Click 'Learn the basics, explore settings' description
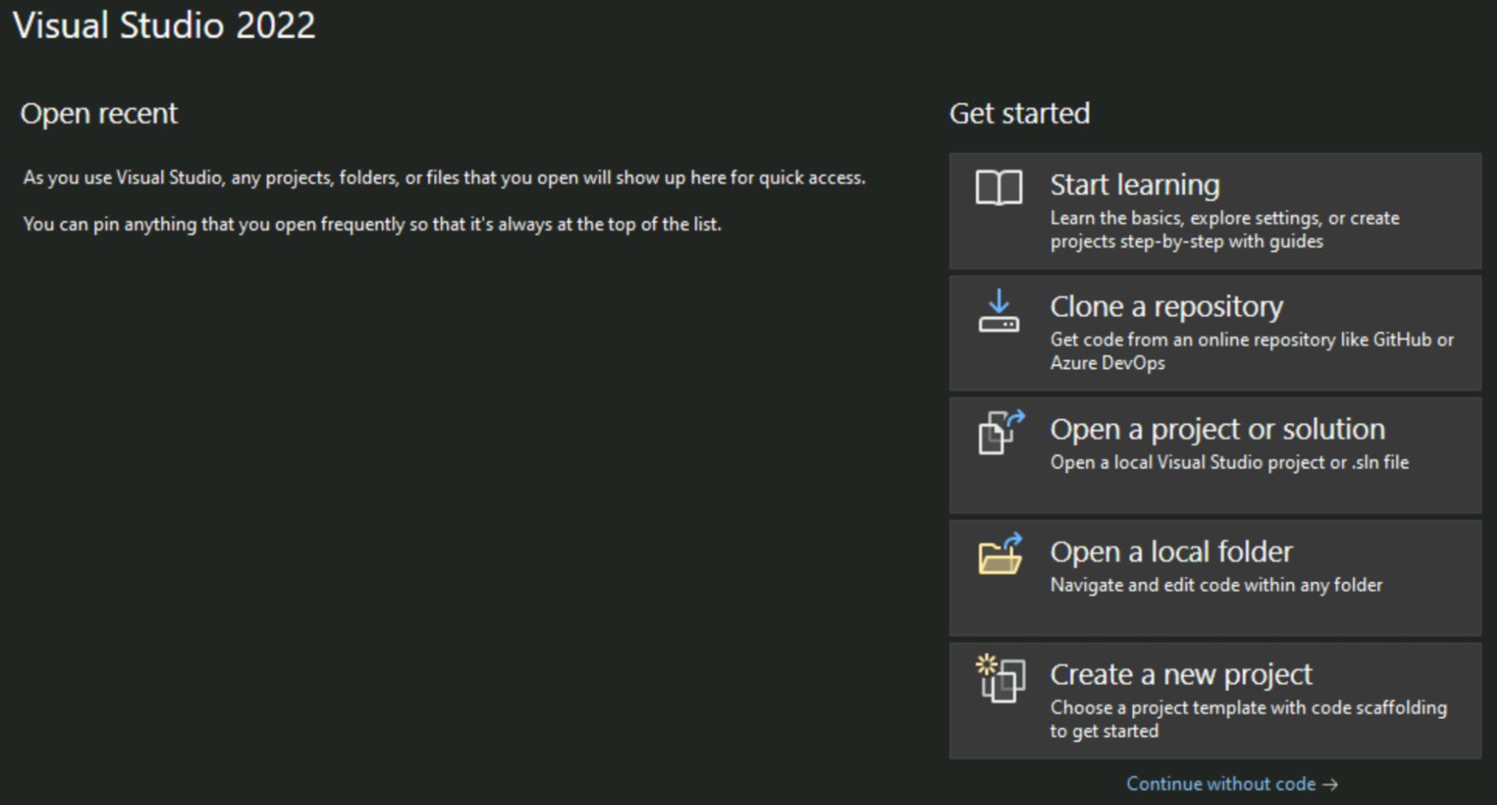Viewport: 1497px width, 805px height. coord(1225,229)
